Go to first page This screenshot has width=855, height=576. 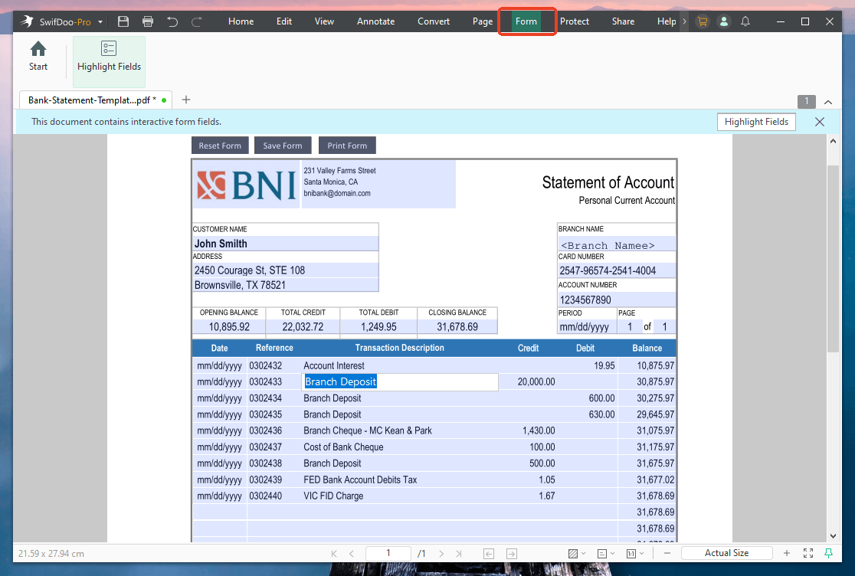(x=334, y=553)
